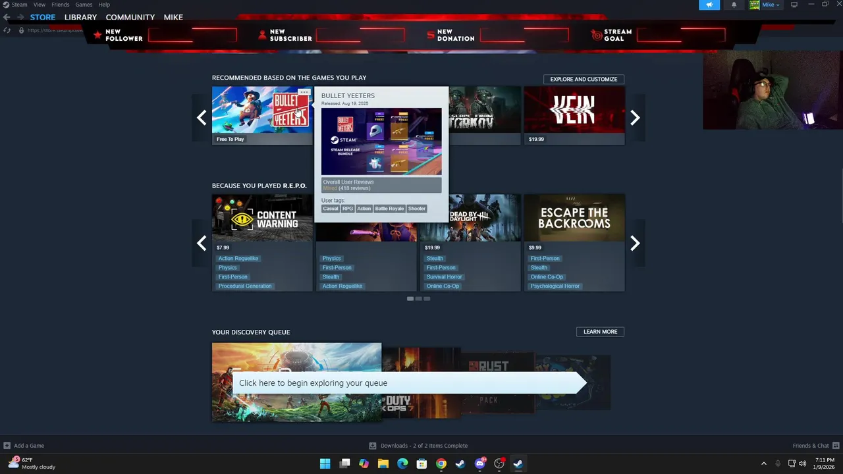843x474 pixels.
Task: Go back with the Steam back arrow
Action: coord(7,17)
